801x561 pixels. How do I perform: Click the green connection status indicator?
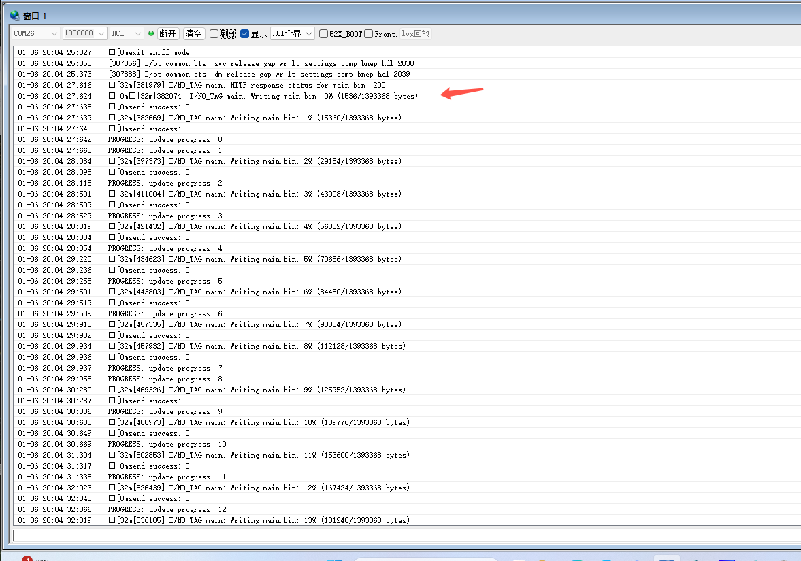[x=151, y=33]
